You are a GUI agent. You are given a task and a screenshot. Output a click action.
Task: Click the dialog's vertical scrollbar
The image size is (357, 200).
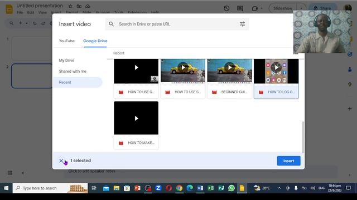pyautogui.click(x=303, y=137)
